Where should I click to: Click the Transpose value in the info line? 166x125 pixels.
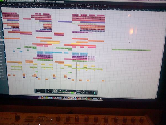(x=72, y=6)
